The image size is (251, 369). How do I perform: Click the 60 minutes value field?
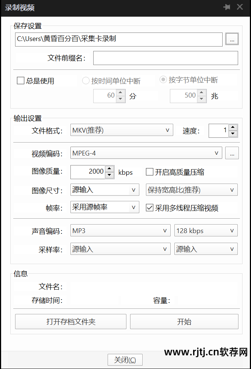(105, 96)
